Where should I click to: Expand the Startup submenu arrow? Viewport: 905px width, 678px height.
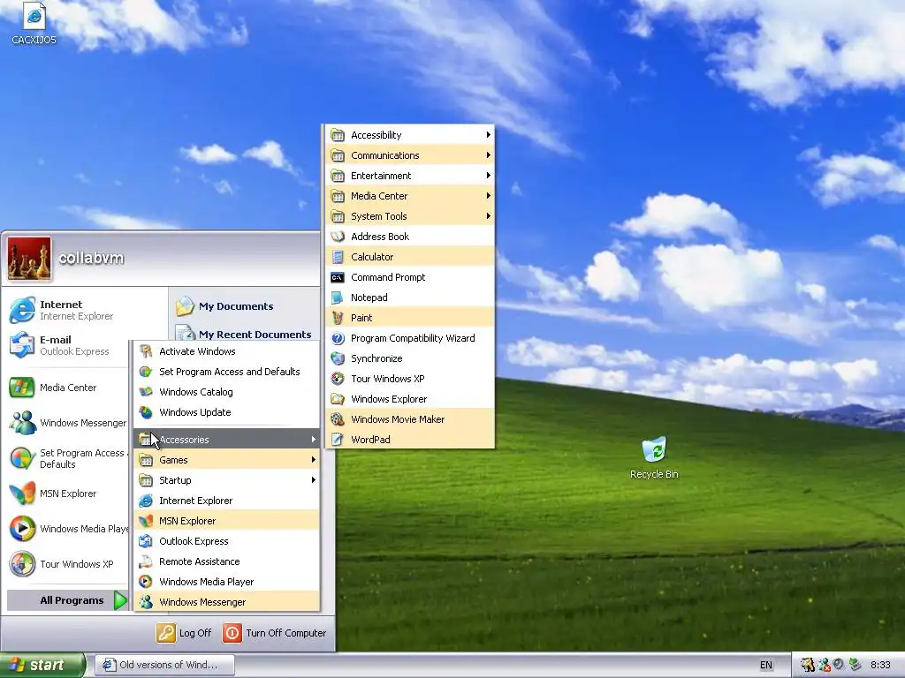click(x=314, y=479)
